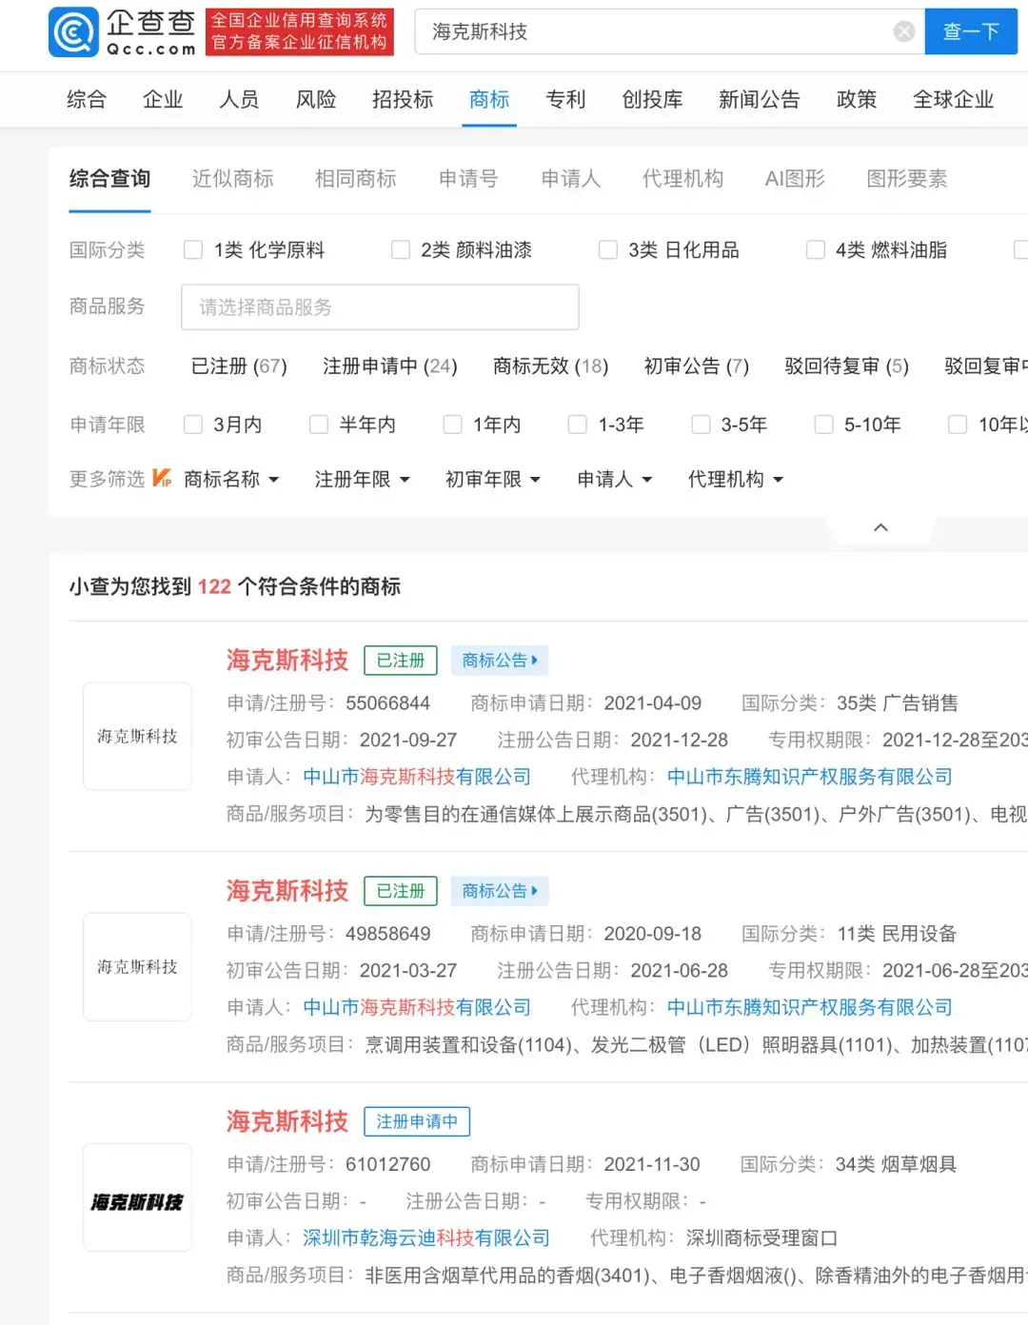Click the 请选择商品服务 input field

coord(379,307)
